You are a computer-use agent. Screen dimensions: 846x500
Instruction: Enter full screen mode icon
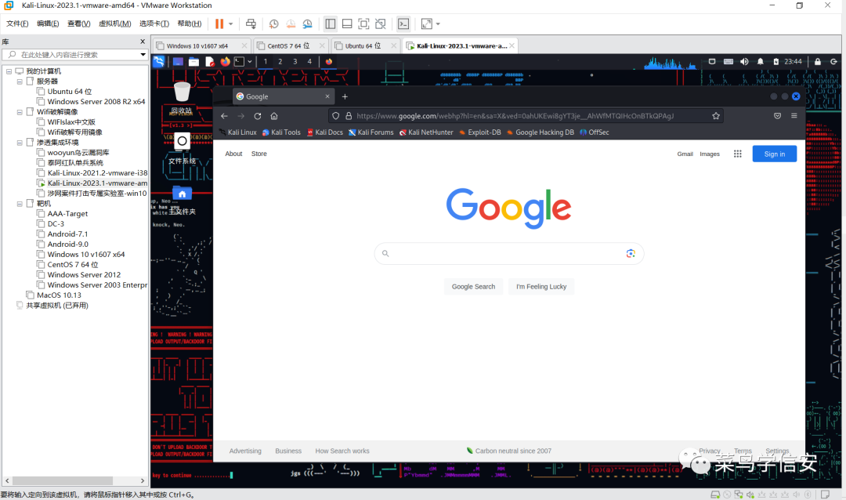(363, 24)
